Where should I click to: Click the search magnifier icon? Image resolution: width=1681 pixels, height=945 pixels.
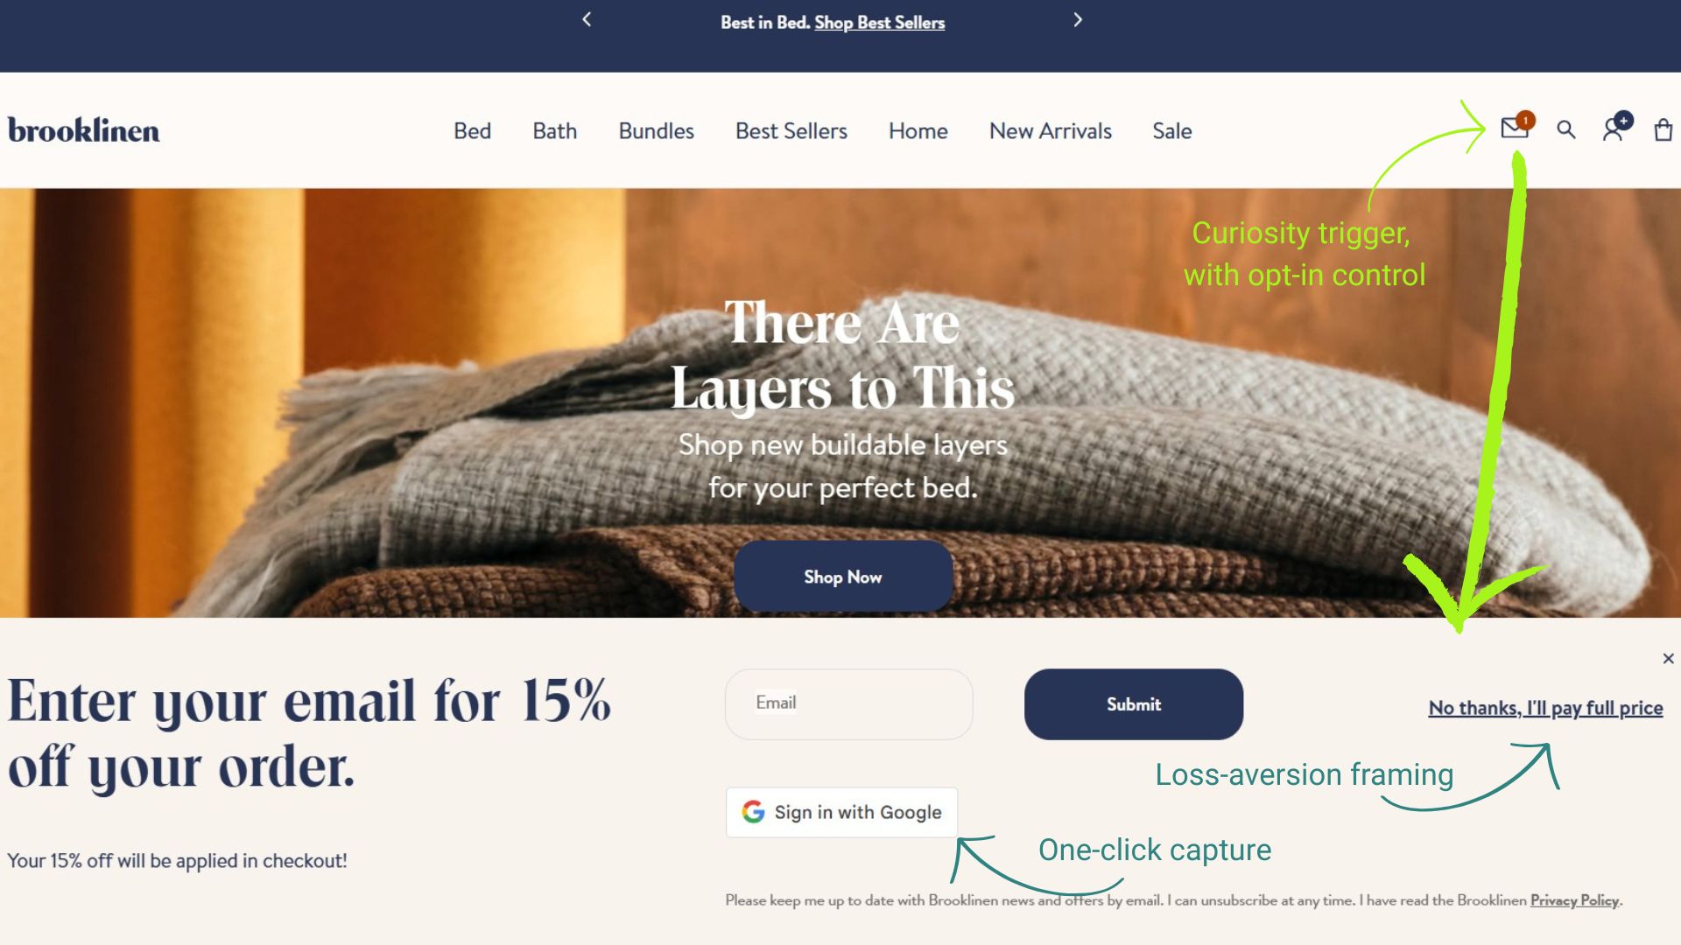[x=1566, y=130]
